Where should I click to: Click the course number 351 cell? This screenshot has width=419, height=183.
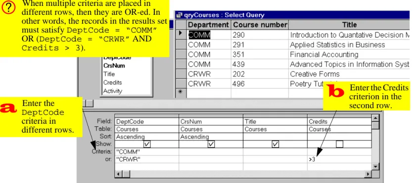point(260,54)
